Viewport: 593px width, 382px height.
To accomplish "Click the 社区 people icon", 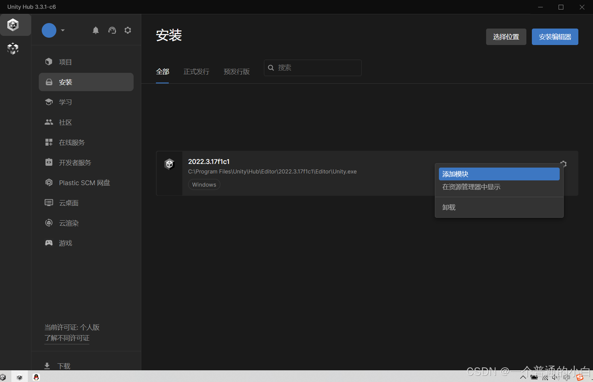I will point(49,122).
